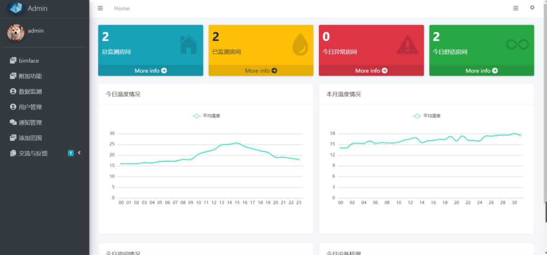
Task: Click the 数据监测 user icon
Action: (x=13, y=91)
